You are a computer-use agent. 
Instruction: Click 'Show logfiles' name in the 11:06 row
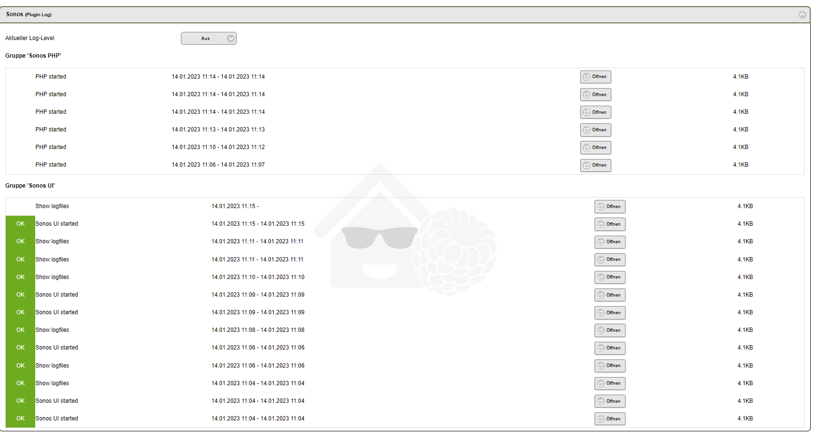coord(52,366)
